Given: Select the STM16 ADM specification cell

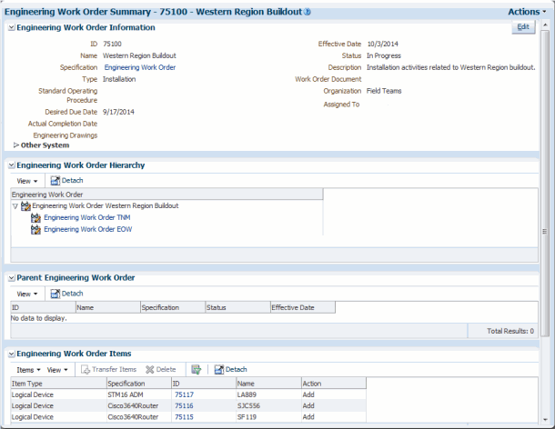Looking at the screenshot, I should 139,394.
